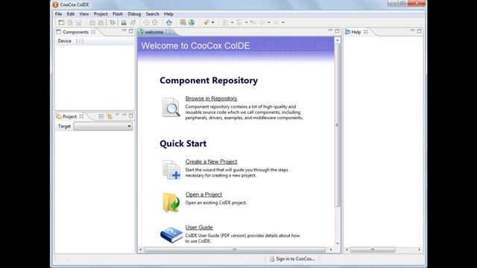Click the welcome page scroll right arrow
The height and width of the screenshot is (268, 477).
coord(331,250)
